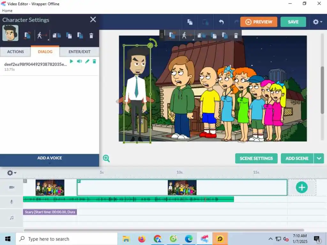Click the green plus to add scene in timeline
The image size is (327, 245).
pyautogui.click(x=302, y=187)
